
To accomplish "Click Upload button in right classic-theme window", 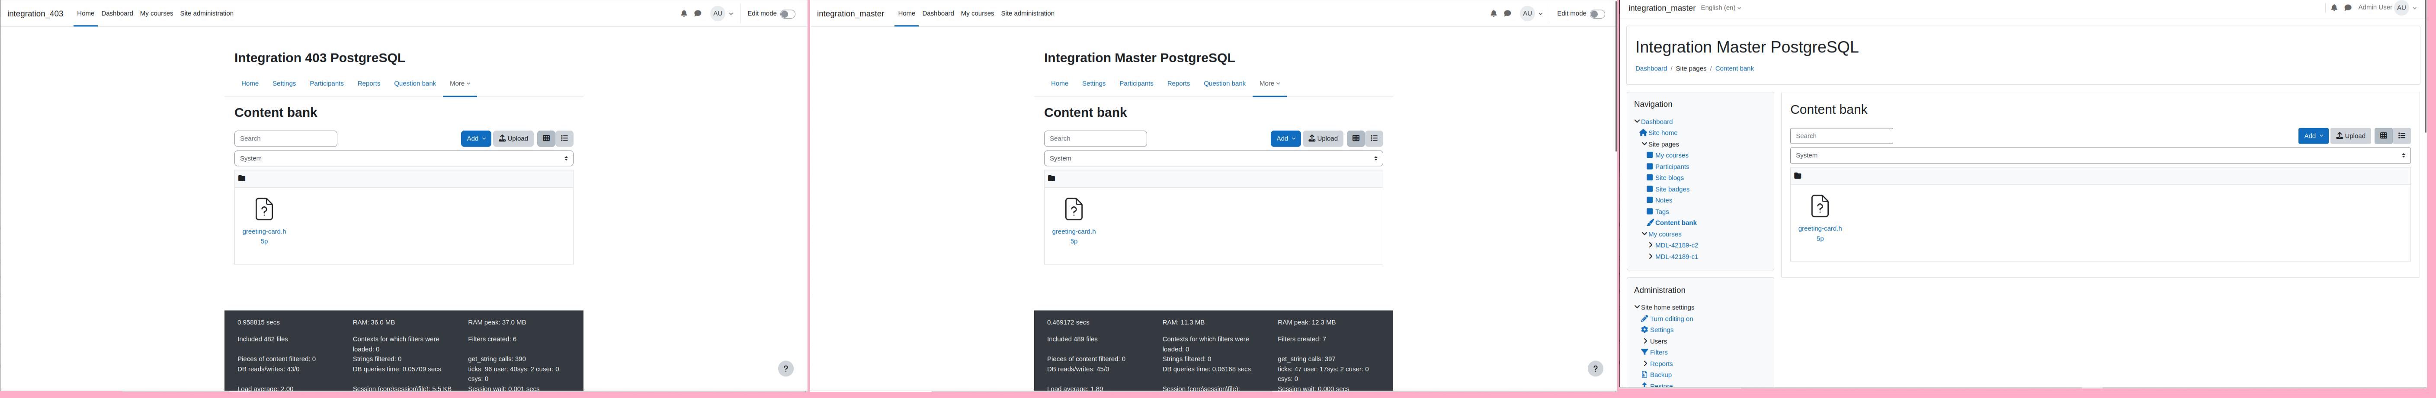I will click(x=2351, y=136).
